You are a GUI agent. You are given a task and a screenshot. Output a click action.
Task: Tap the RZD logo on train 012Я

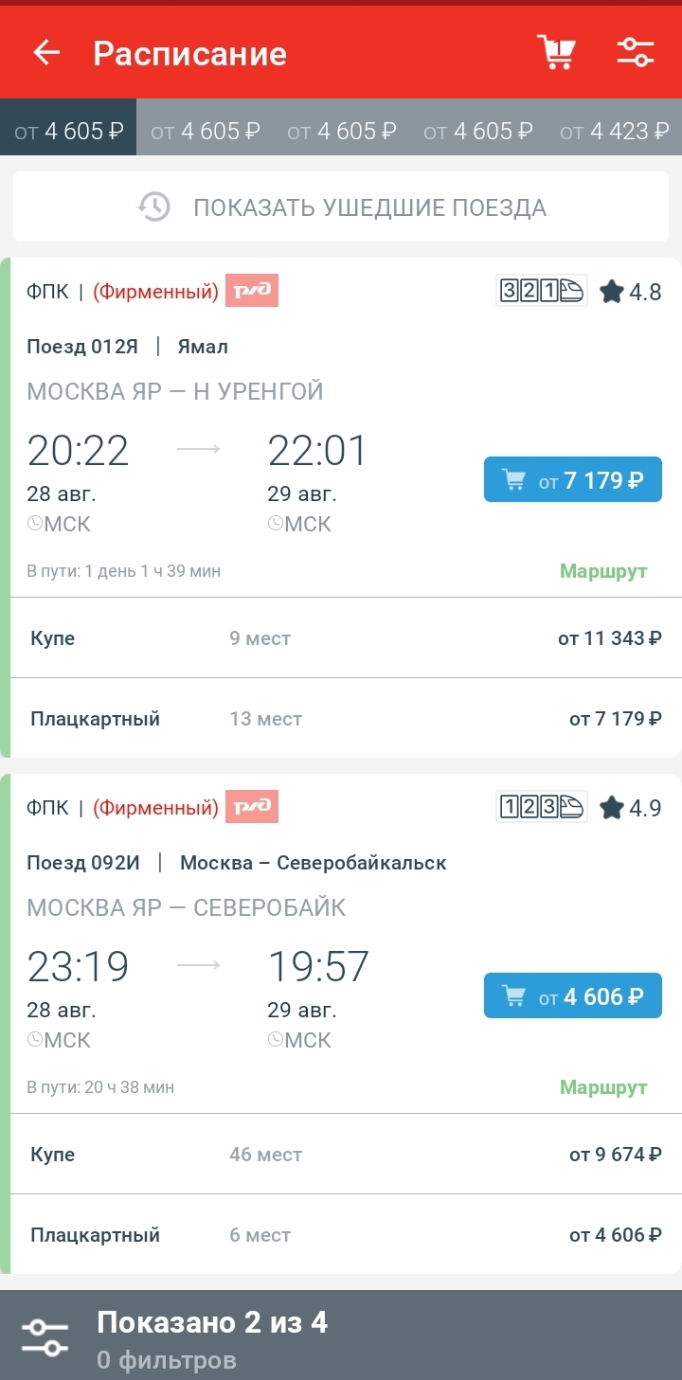click(x=252, y=291)
